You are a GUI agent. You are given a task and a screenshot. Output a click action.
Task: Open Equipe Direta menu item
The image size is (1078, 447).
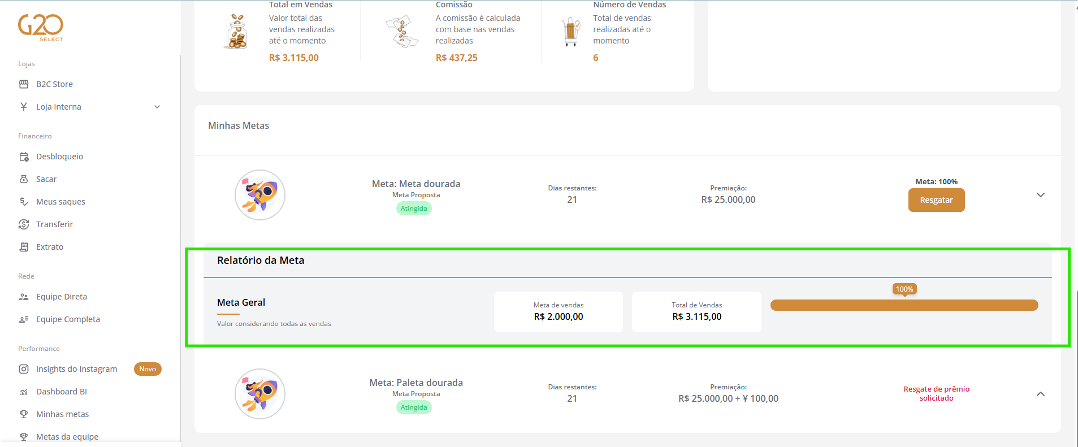point(62,297)
